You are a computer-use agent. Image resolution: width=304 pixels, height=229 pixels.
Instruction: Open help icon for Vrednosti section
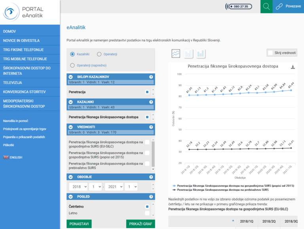pyautogui.click(x=151, y=127)
